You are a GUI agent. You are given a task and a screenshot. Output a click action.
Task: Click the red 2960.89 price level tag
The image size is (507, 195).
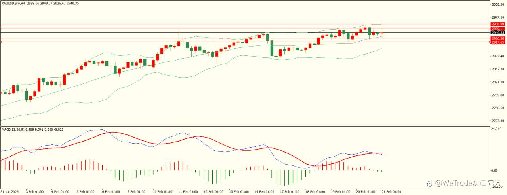click(497, 24)
